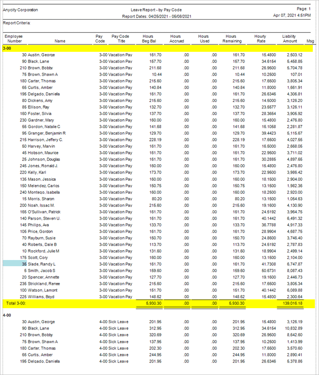Click the name Austin, George under 3-00

(x=41, y=55)
